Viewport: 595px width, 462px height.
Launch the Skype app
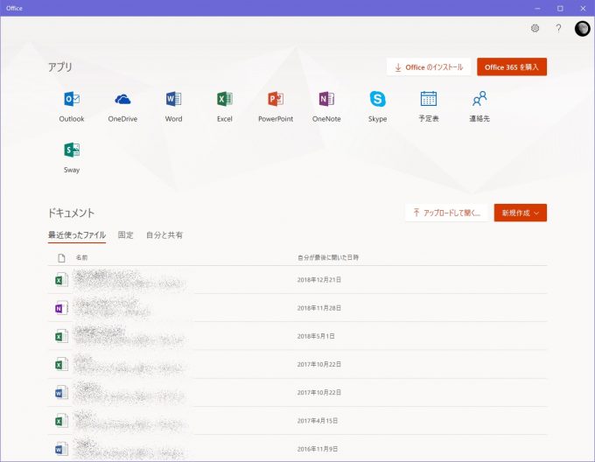[x=378, y=99]
